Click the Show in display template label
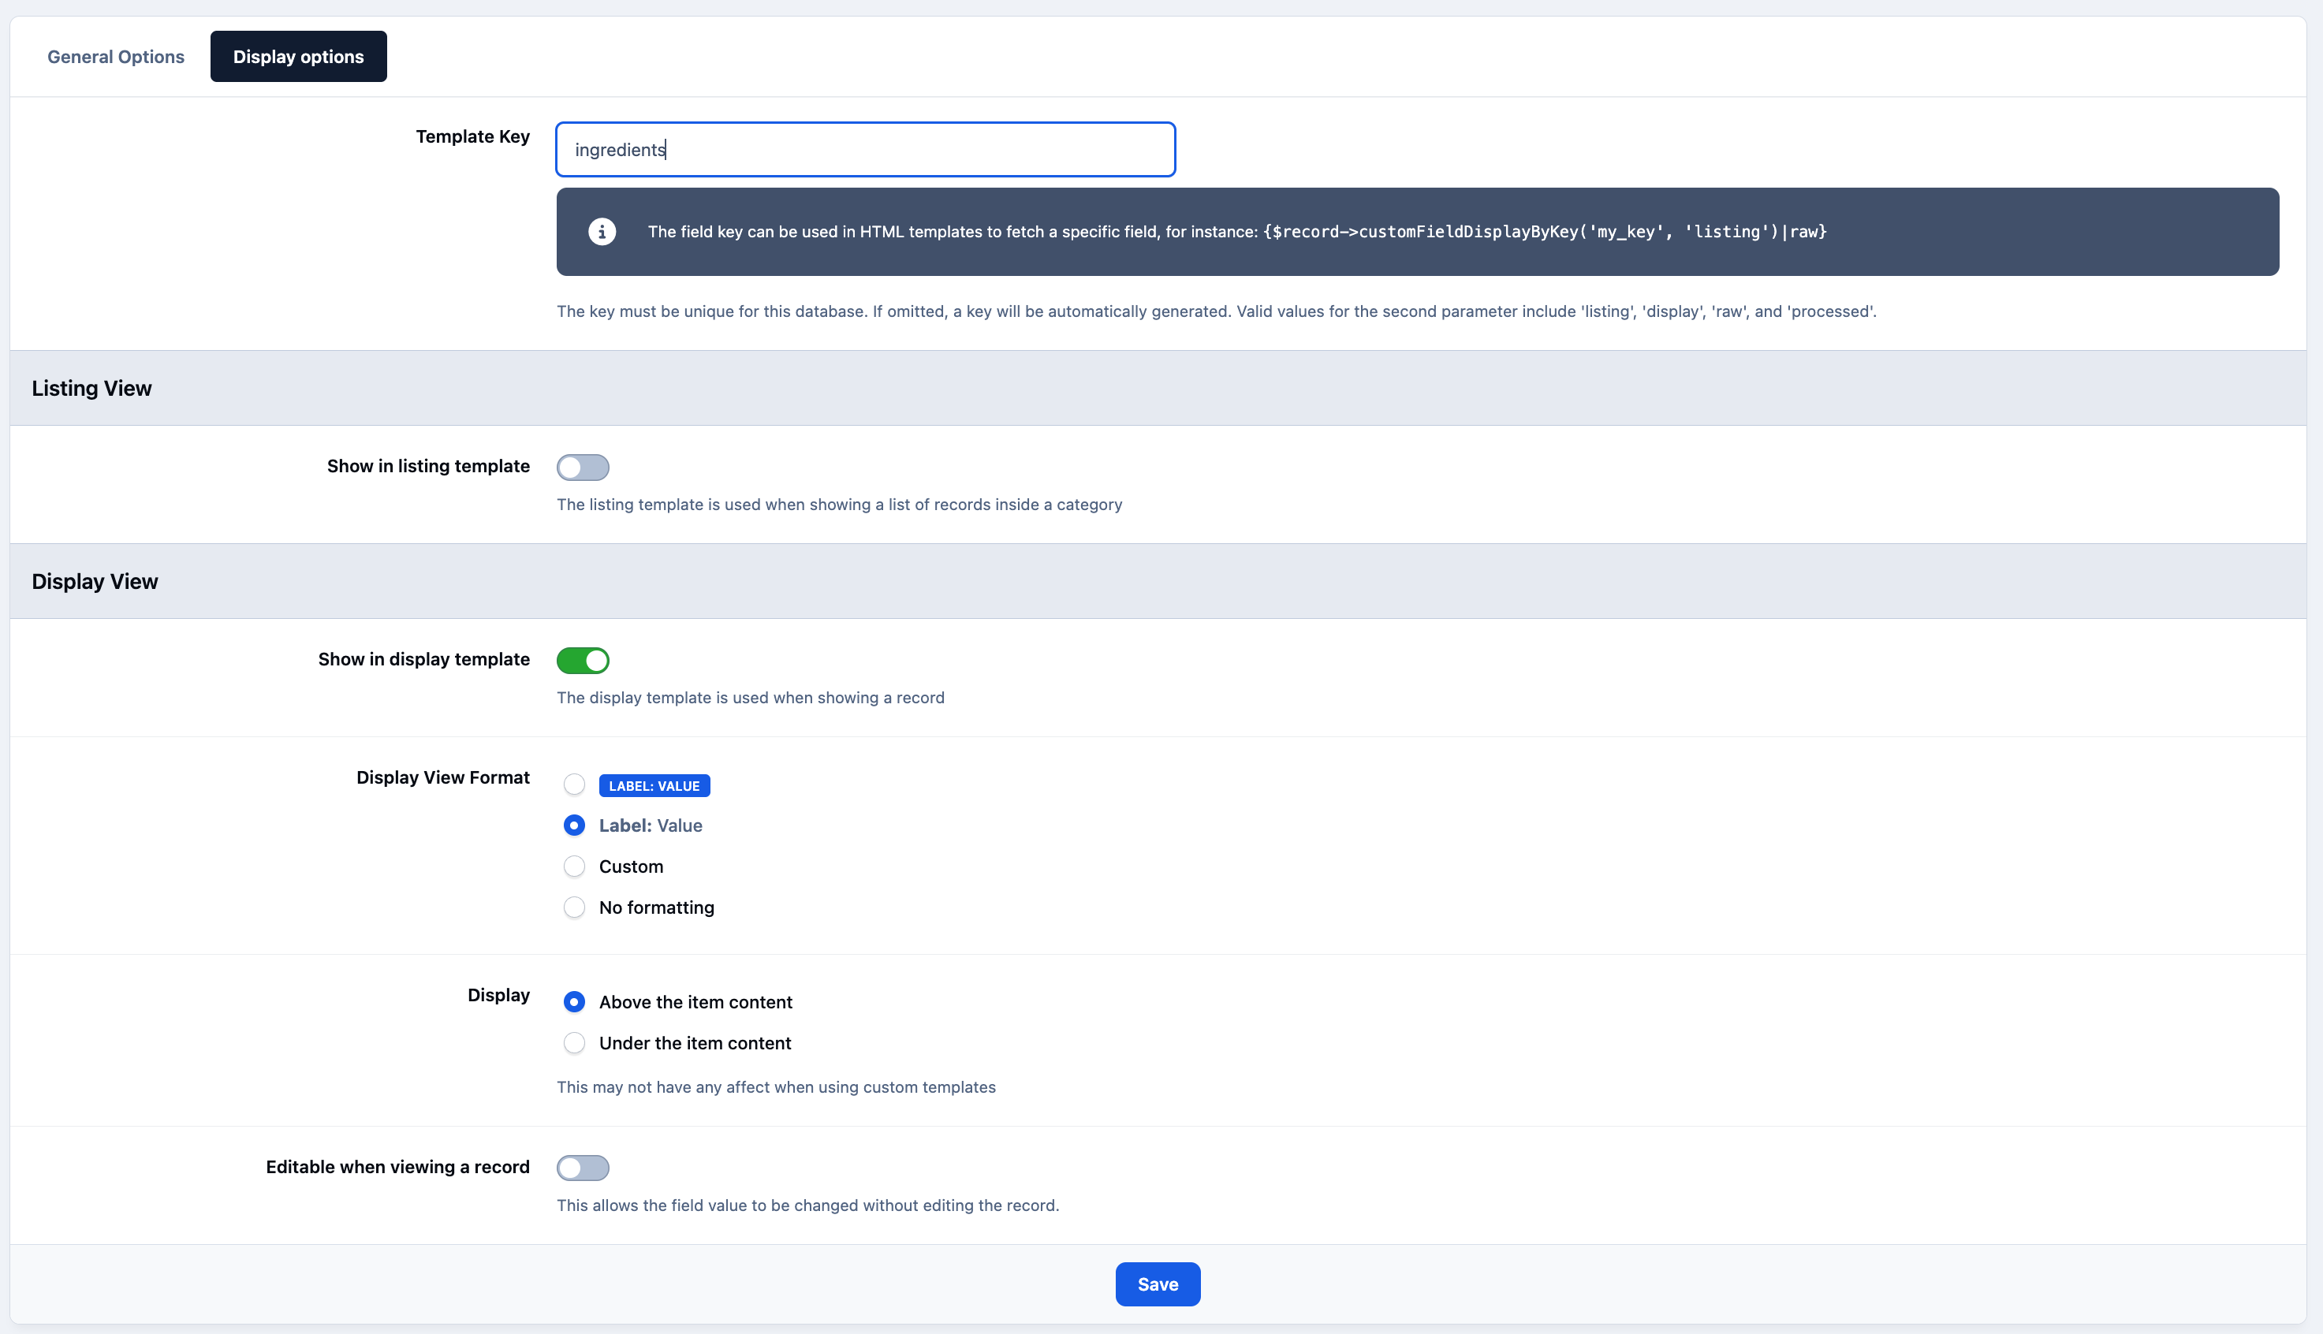This screenshot has height=1334, width=2323. click(x=423, y=660)
